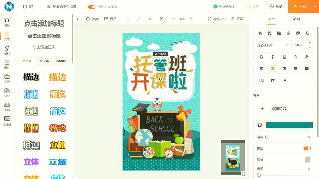Viewport: 319px width, 179px height.
Task: Lock the selected text layer
Action: (288, 33)
